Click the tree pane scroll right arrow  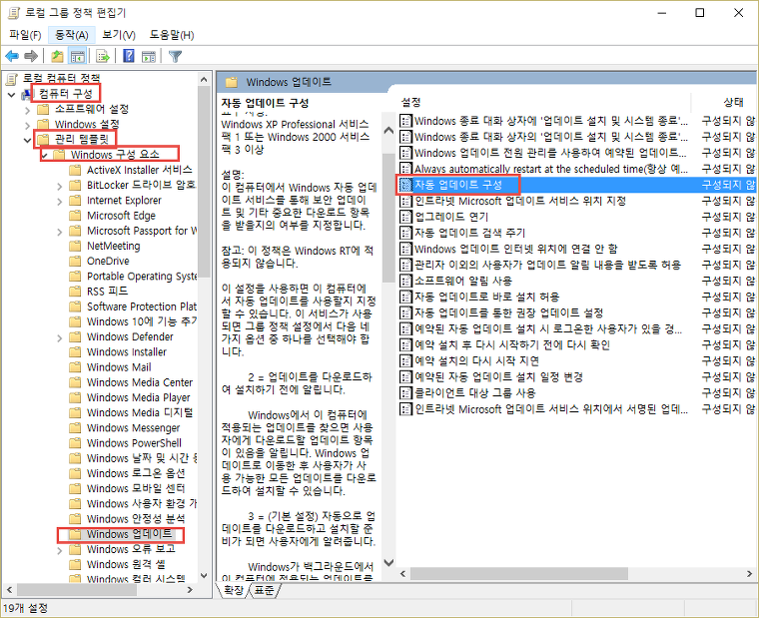pos(190,590)
